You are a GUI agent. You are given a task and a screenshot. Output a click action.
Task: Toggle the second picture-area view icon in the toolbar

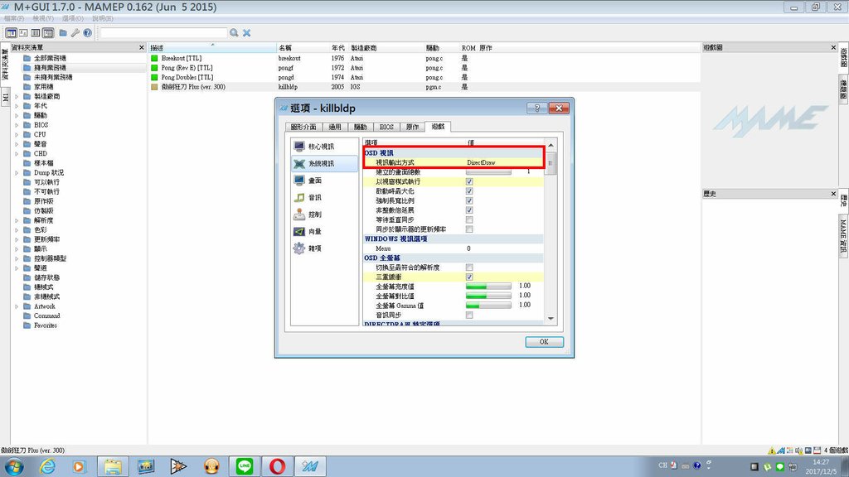23,33
